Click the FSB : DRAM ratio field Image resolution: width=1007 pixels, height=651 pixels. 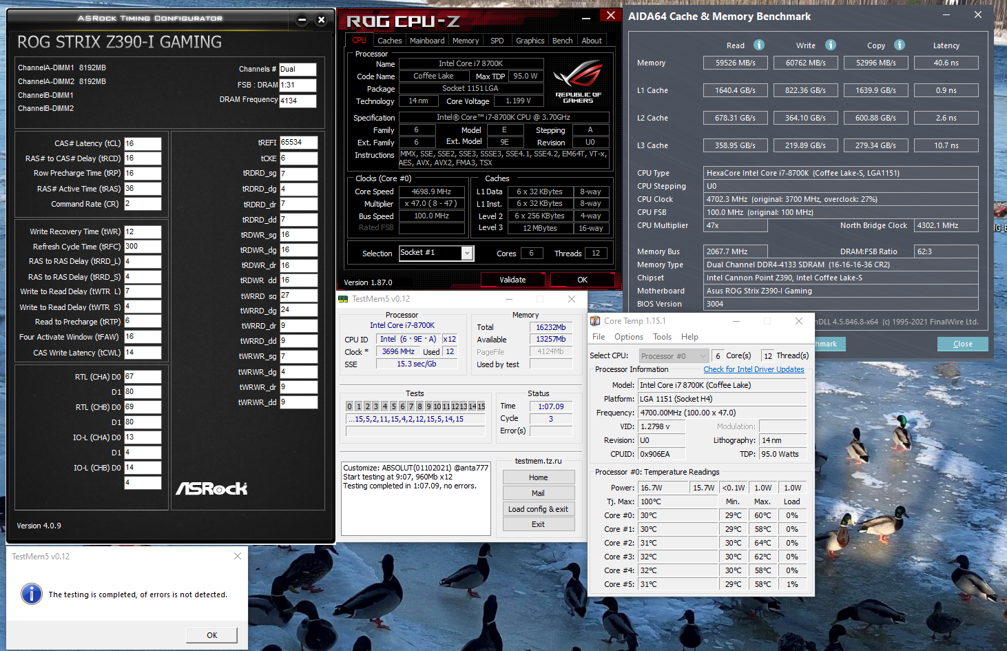(298, 85)
